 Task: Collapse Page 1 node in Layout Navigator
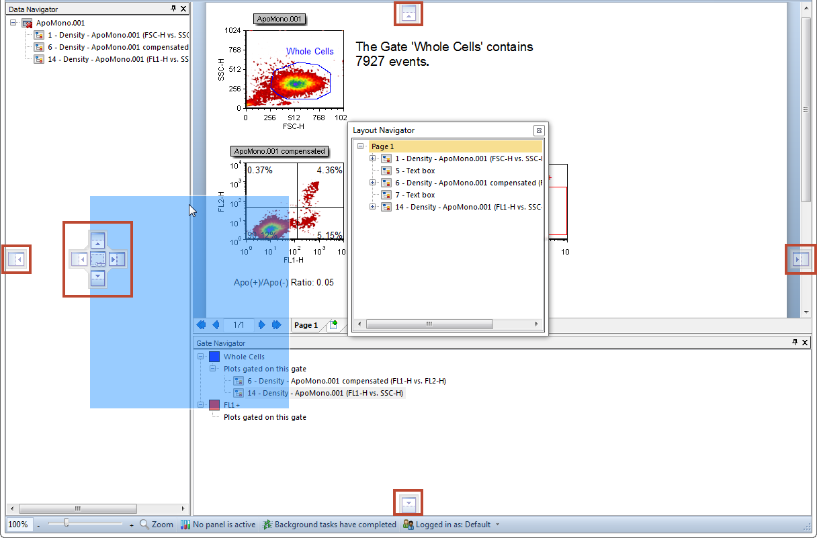[x=361, y=146]
